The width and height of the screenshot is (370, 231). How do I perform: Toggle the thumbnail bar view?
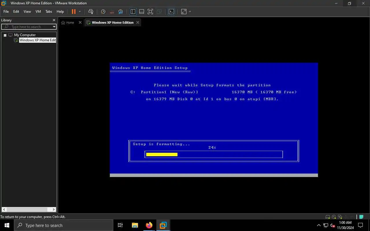point(142,12)
